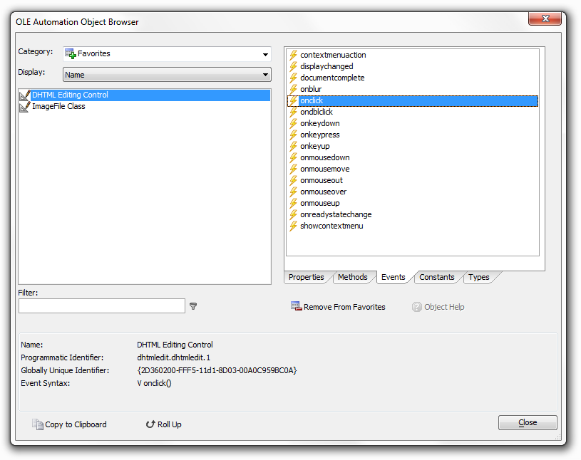Viewport: 581px width, 460px height.
Task: Click the lightning icon beside onkeyup
Action: [x=293, y=146]
